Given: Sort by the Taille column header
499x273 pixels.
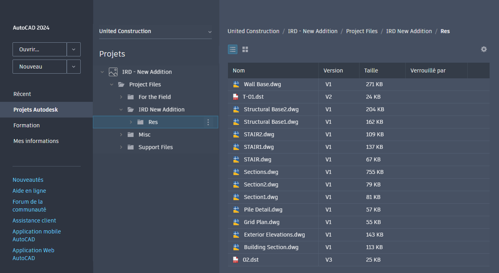Looking at the screenshot, I should click(382, 71).
